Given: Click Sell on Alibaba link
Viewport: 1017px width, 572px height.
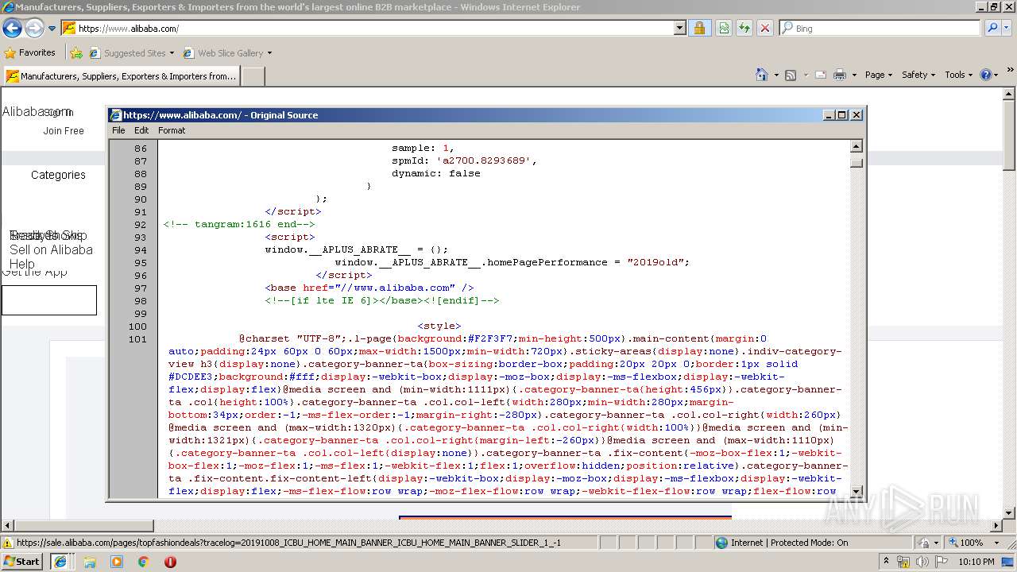Looking at the screenshot, I should (x=51, y=249).
